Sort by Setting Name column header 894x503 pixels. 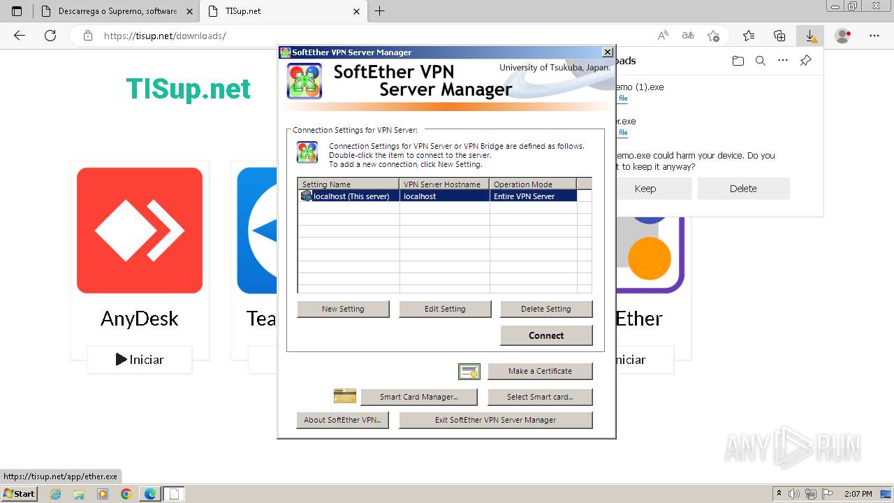point(349,184)
